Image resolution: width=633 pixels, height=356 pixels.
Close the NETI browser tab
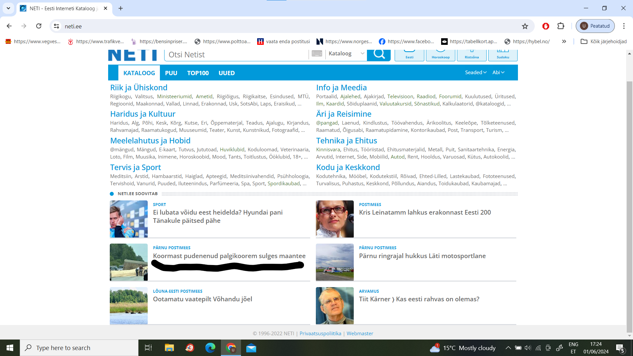coord(105,8)
